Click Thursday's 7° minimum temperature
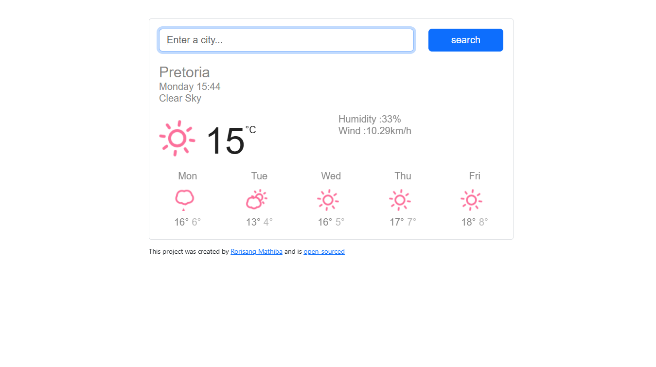 point(411,222)
